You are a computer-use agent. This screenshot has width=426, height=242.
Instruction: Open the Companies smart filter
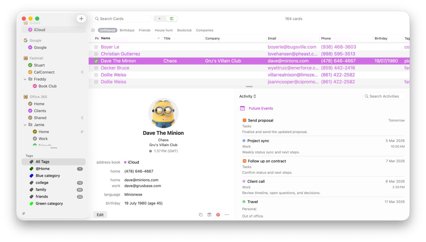pyautogui.click(x=205, y=30)
